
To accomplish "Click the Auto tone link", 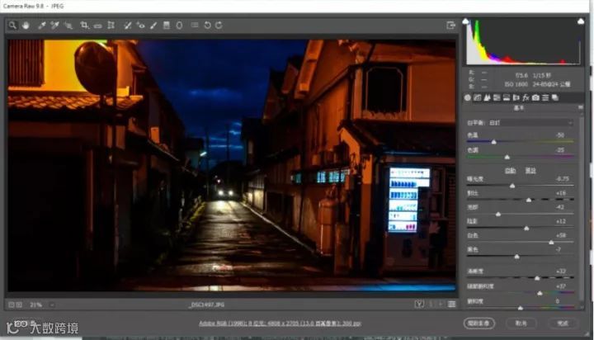I will tap(511, 171).
